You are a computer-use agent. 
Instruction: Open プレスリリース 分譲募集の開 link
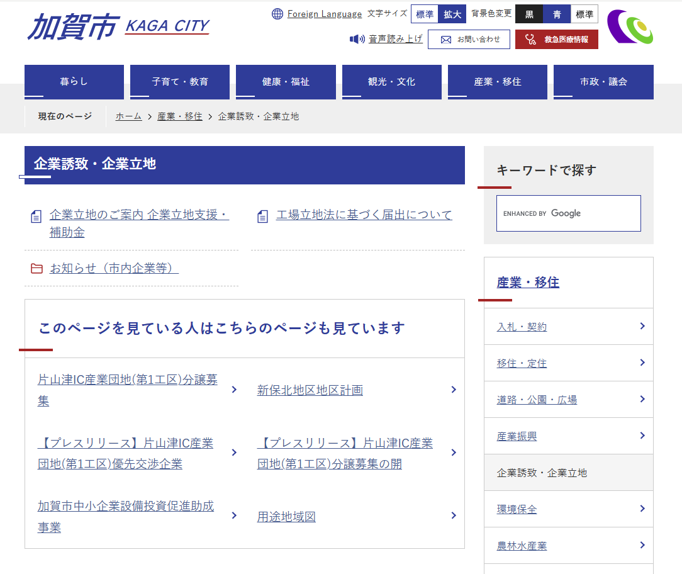click(x=345, y=453)
